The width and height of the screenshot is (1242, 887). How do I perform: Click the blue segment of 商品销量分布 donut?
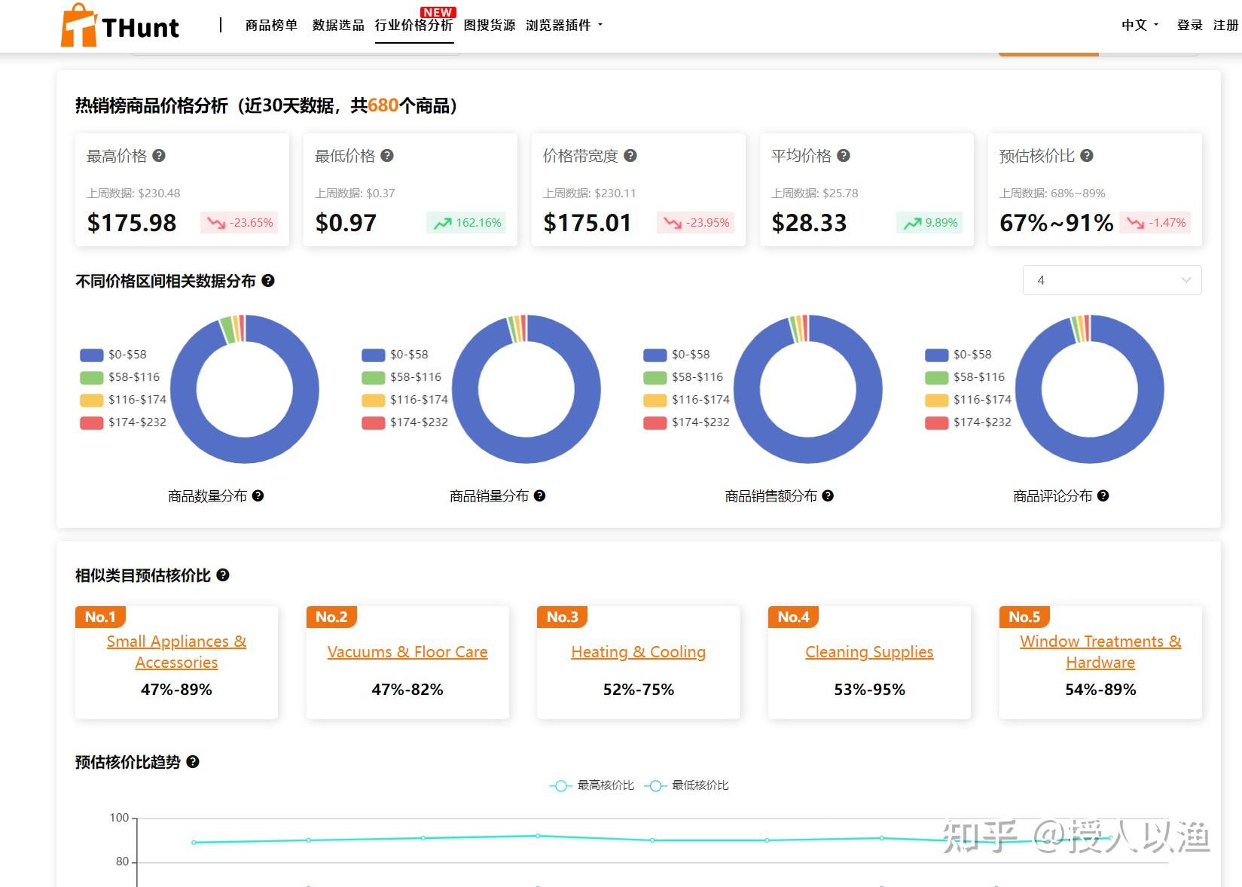527,452
